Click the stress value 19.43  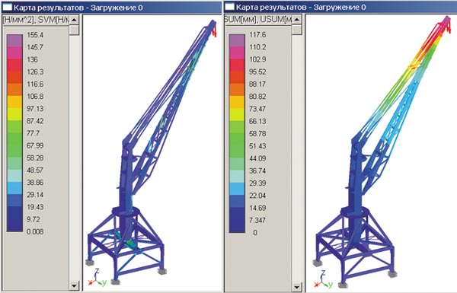pos(35,207)
